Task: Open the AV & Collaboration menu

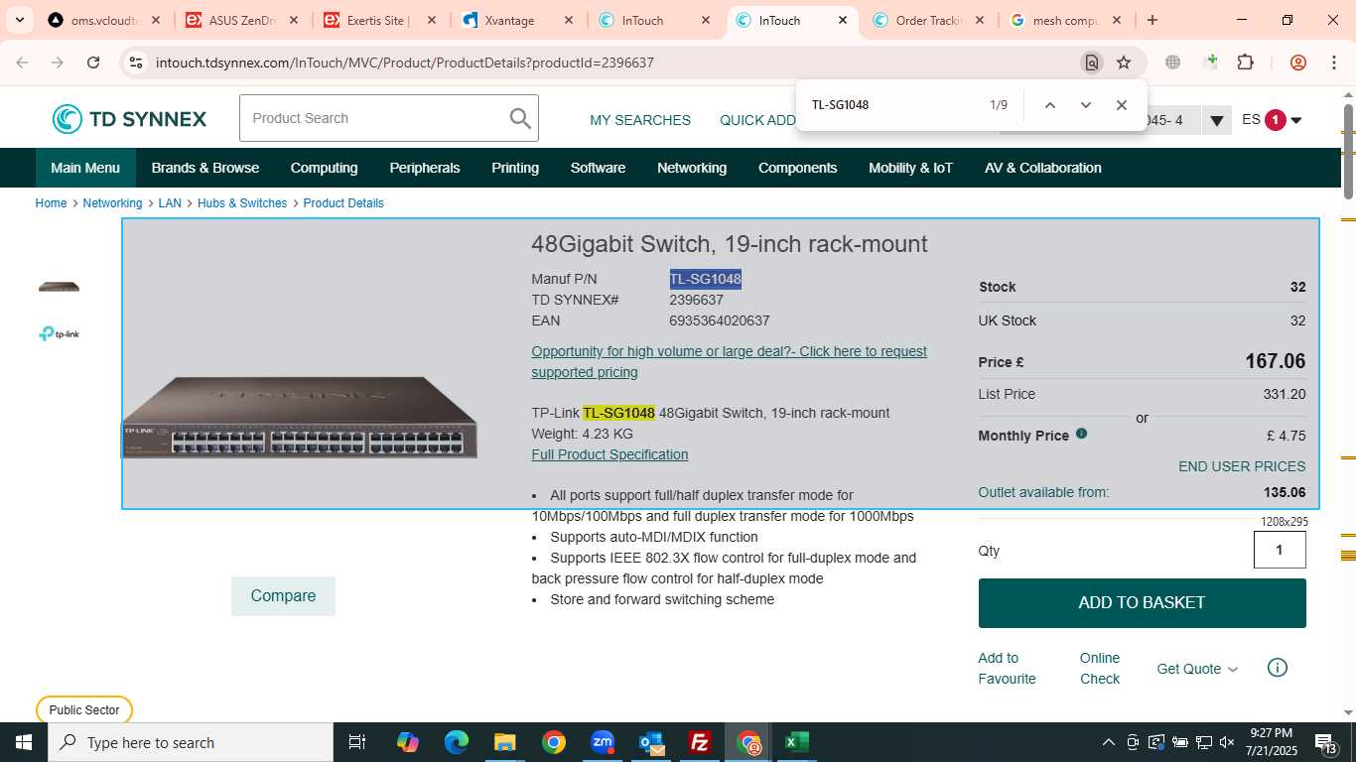Action: [1043, 168]
